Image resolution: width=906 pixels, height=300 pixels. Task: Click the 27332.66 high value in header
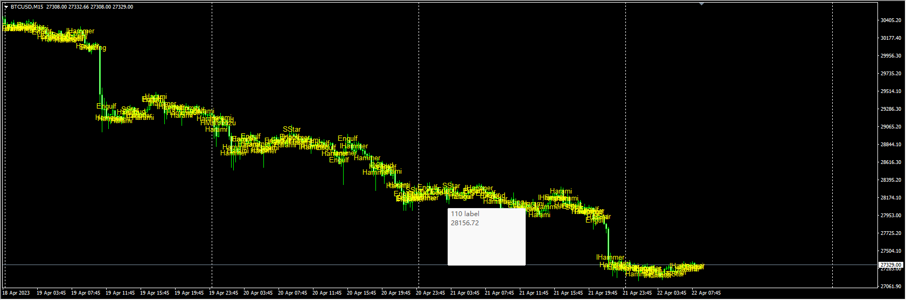pos(78,7)
